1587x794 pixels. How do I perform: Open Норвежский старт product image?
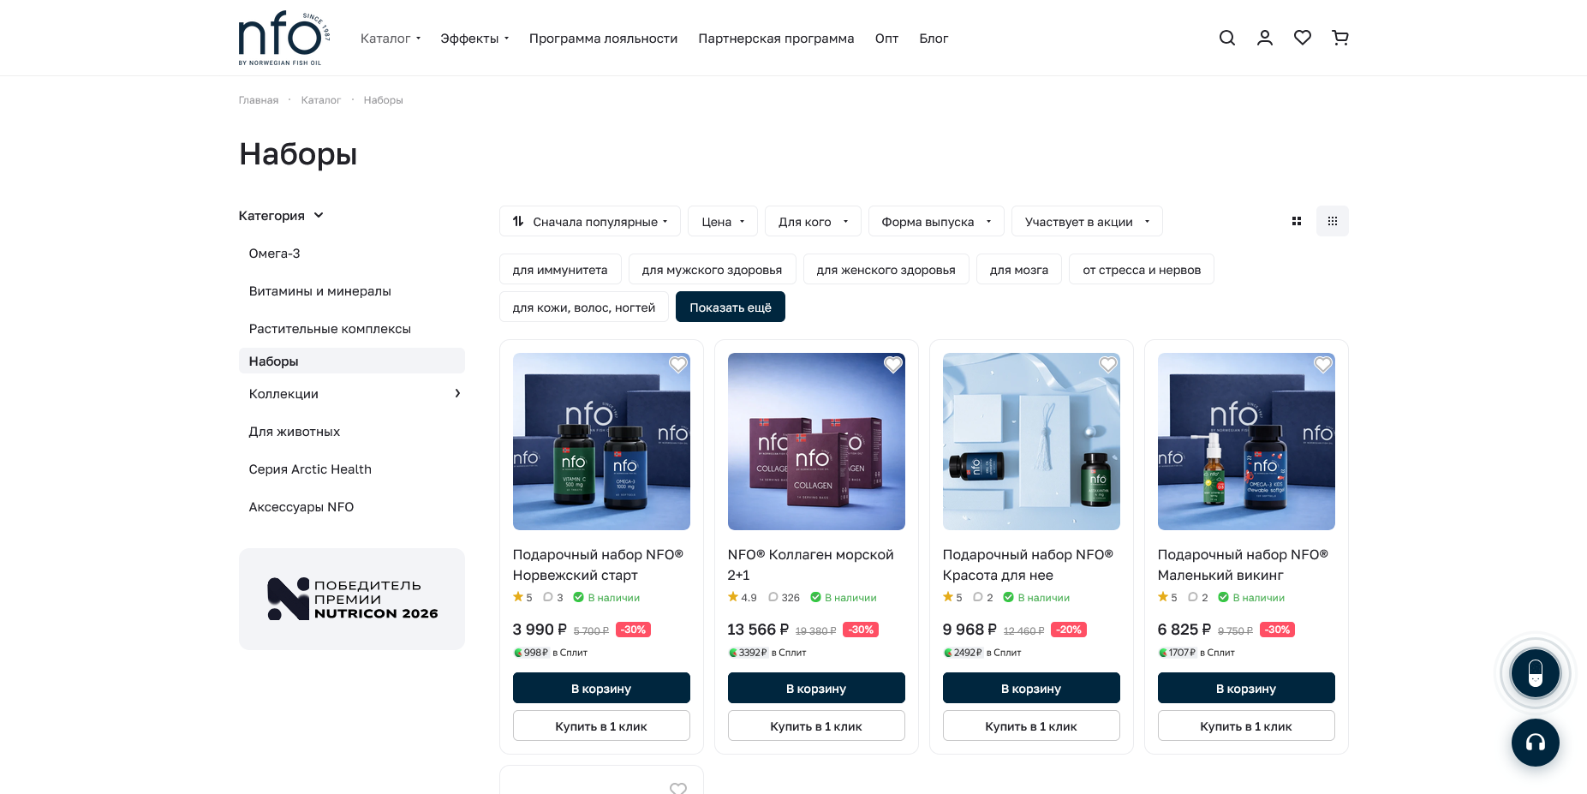601,441
